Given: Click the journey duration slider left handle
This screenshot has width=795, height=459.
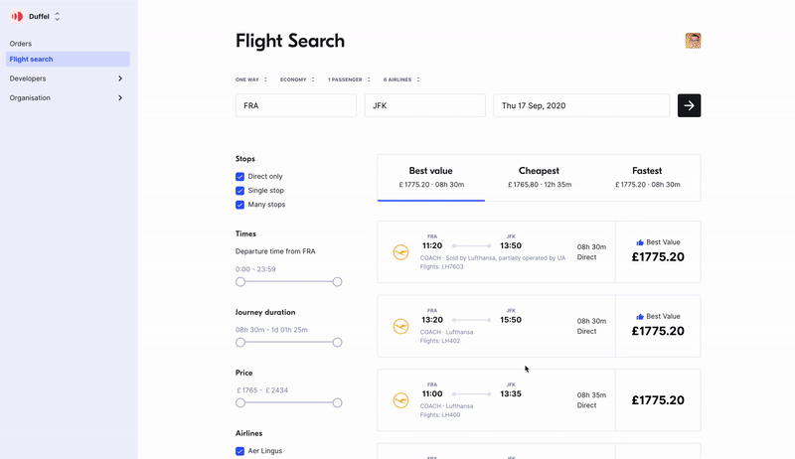Looking at the screenshot, I should tap(240, 343).
